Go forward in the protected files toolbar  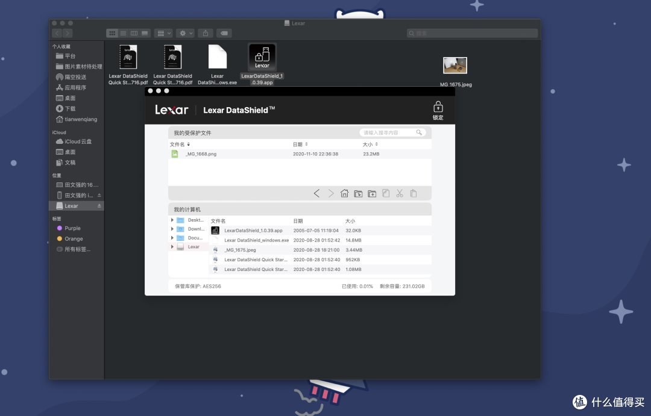coord(331,193)
